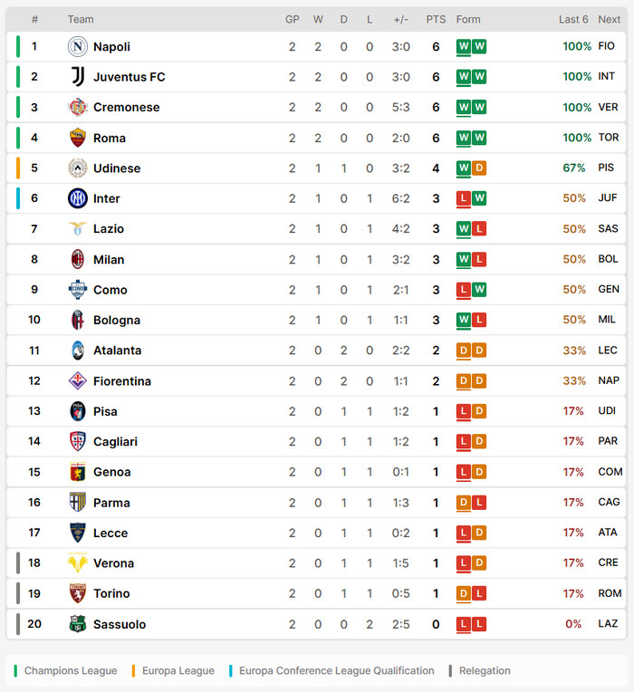Open the Atalanta team link
634x692 pixels.
118,351
